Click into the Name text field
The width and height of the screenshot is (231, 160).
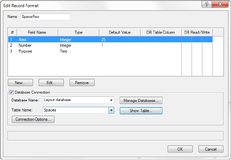(x=45, y=16)
